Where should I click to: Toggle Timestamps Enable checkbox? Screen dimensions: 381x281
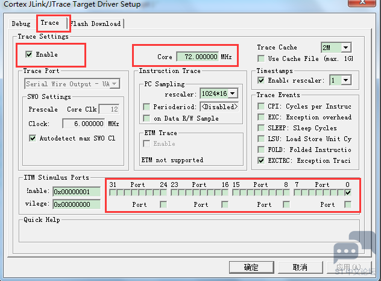click(x=261, y=80)
